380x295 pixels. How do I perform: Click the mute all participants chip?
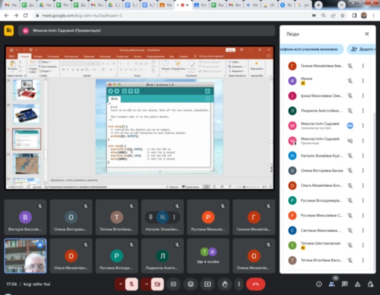pos(312,49)
